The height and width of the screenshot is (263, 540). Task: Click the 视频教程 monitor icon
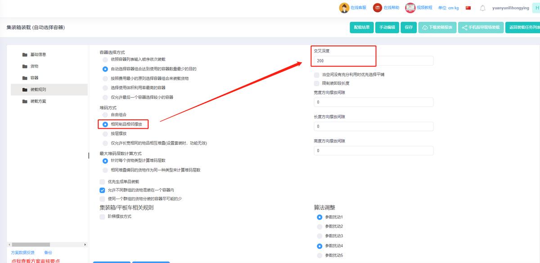(410, 8)
